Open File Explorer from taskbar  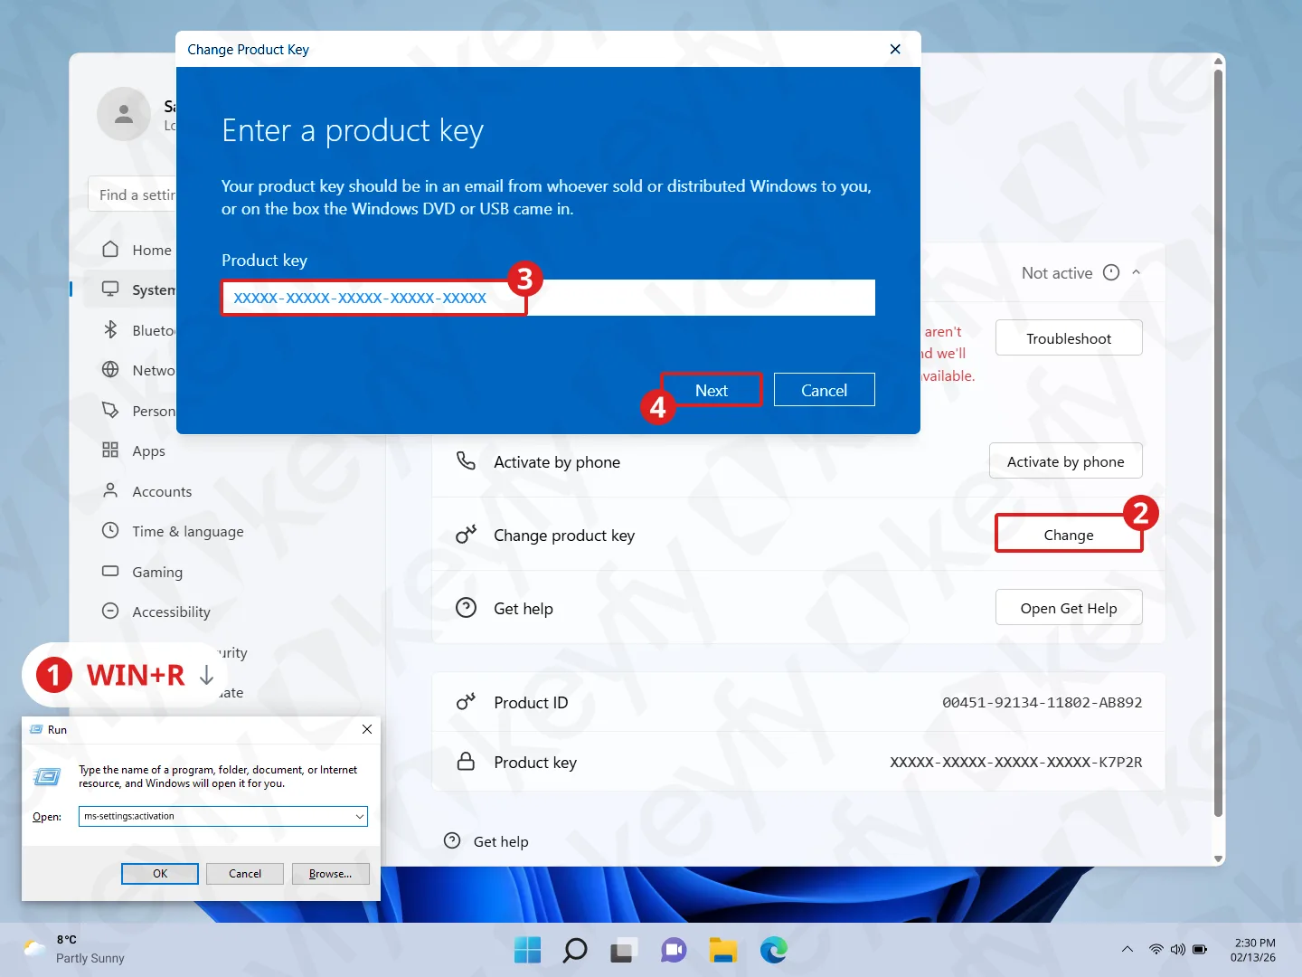tap(722, 950)
